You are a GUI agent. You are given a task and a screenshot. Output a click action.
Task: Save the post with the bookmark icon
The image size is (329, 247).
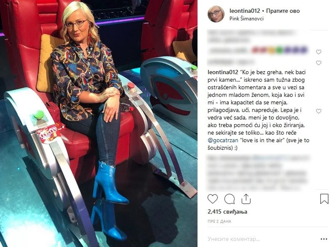tap(324, 199)
